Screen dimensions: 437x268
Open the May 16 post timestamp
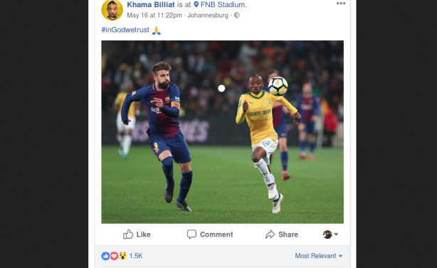pos(154,15)
